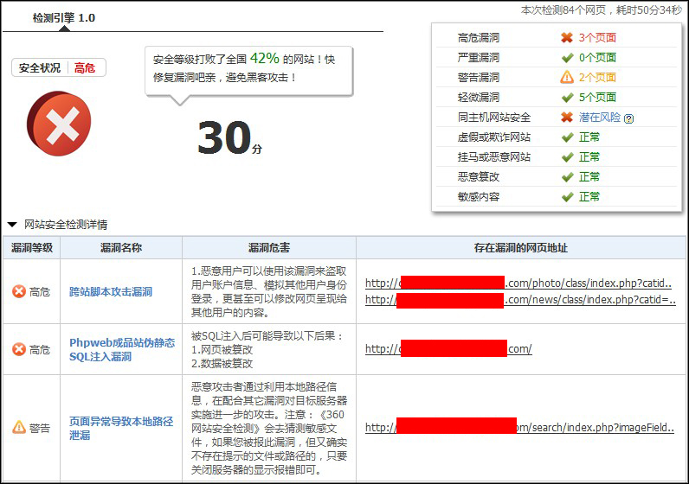Open the search/index.php?imageField vulnerable URL
This screenshot has width=689, height=484.
(519, 427)
